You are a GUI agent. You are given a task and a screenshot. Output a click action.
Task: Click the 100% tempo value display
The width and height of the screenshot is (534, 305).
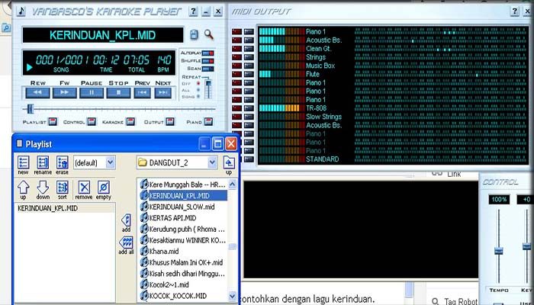click(499, 200)
